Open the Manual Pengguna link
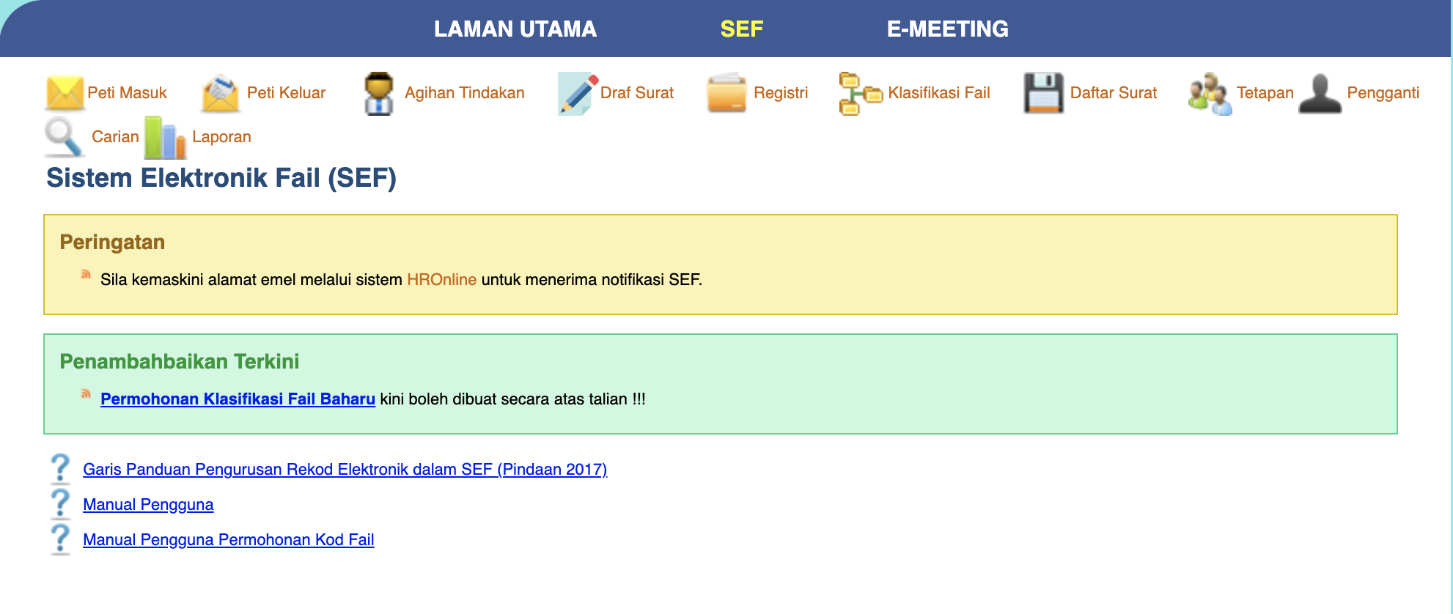Image resolution: width=1453 pixels, height=614 pixels. pyautogui.click(x=148, y=504)
